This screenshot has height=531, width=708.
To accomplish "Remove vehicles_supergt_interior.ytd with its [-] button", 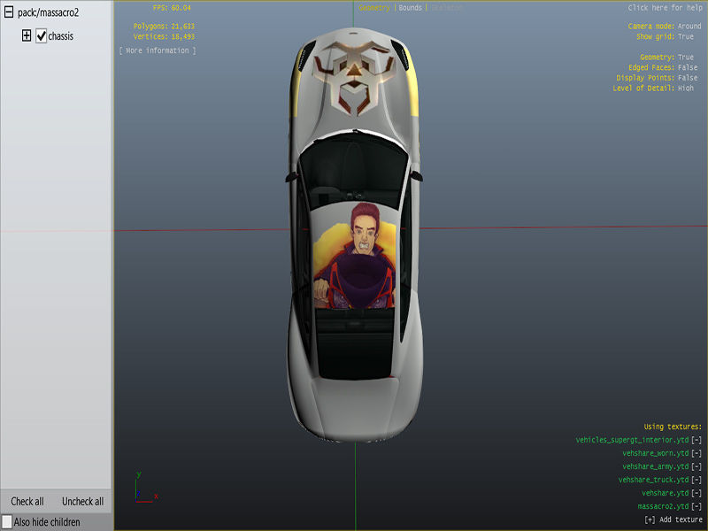I will [x=696, y=440].
